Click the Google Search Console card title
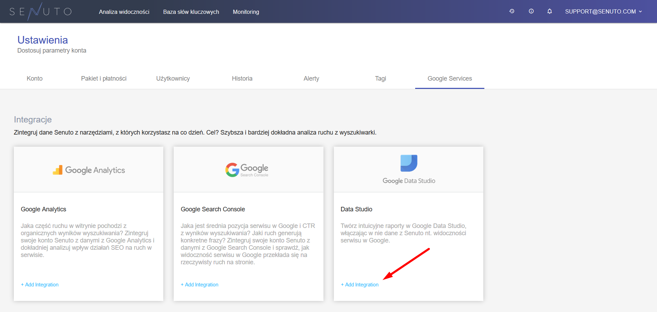This screenshot has height=312, width=657. point(213,209)
